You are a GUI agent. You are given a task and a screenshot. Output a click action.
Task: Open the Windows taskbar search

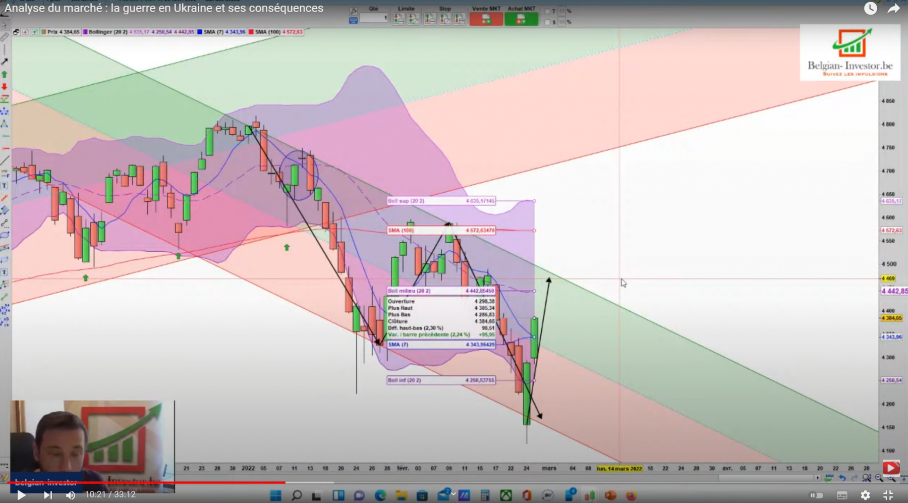click(x=297, y=495)
